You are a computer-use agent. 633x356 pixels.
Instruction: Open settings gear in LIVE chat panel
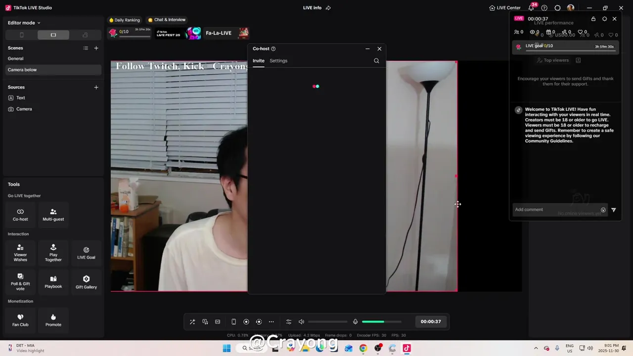click(x=604, y=19)
